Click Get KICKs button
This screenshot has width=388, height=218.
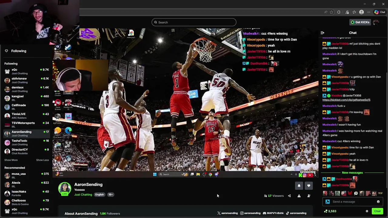(x=360, y=22)
